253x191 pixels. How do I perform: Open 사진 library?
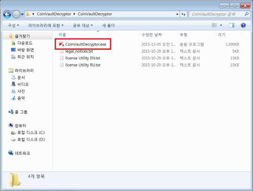21,91
